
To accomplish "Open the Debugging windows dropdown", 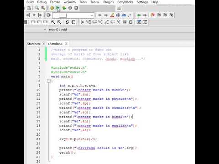I will (x=139, y=22).
